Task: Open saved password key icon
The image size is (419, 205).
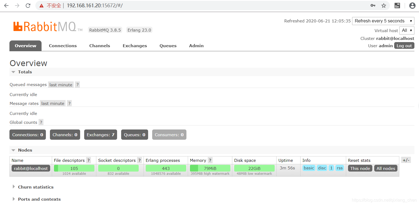Action: point(373,6)
